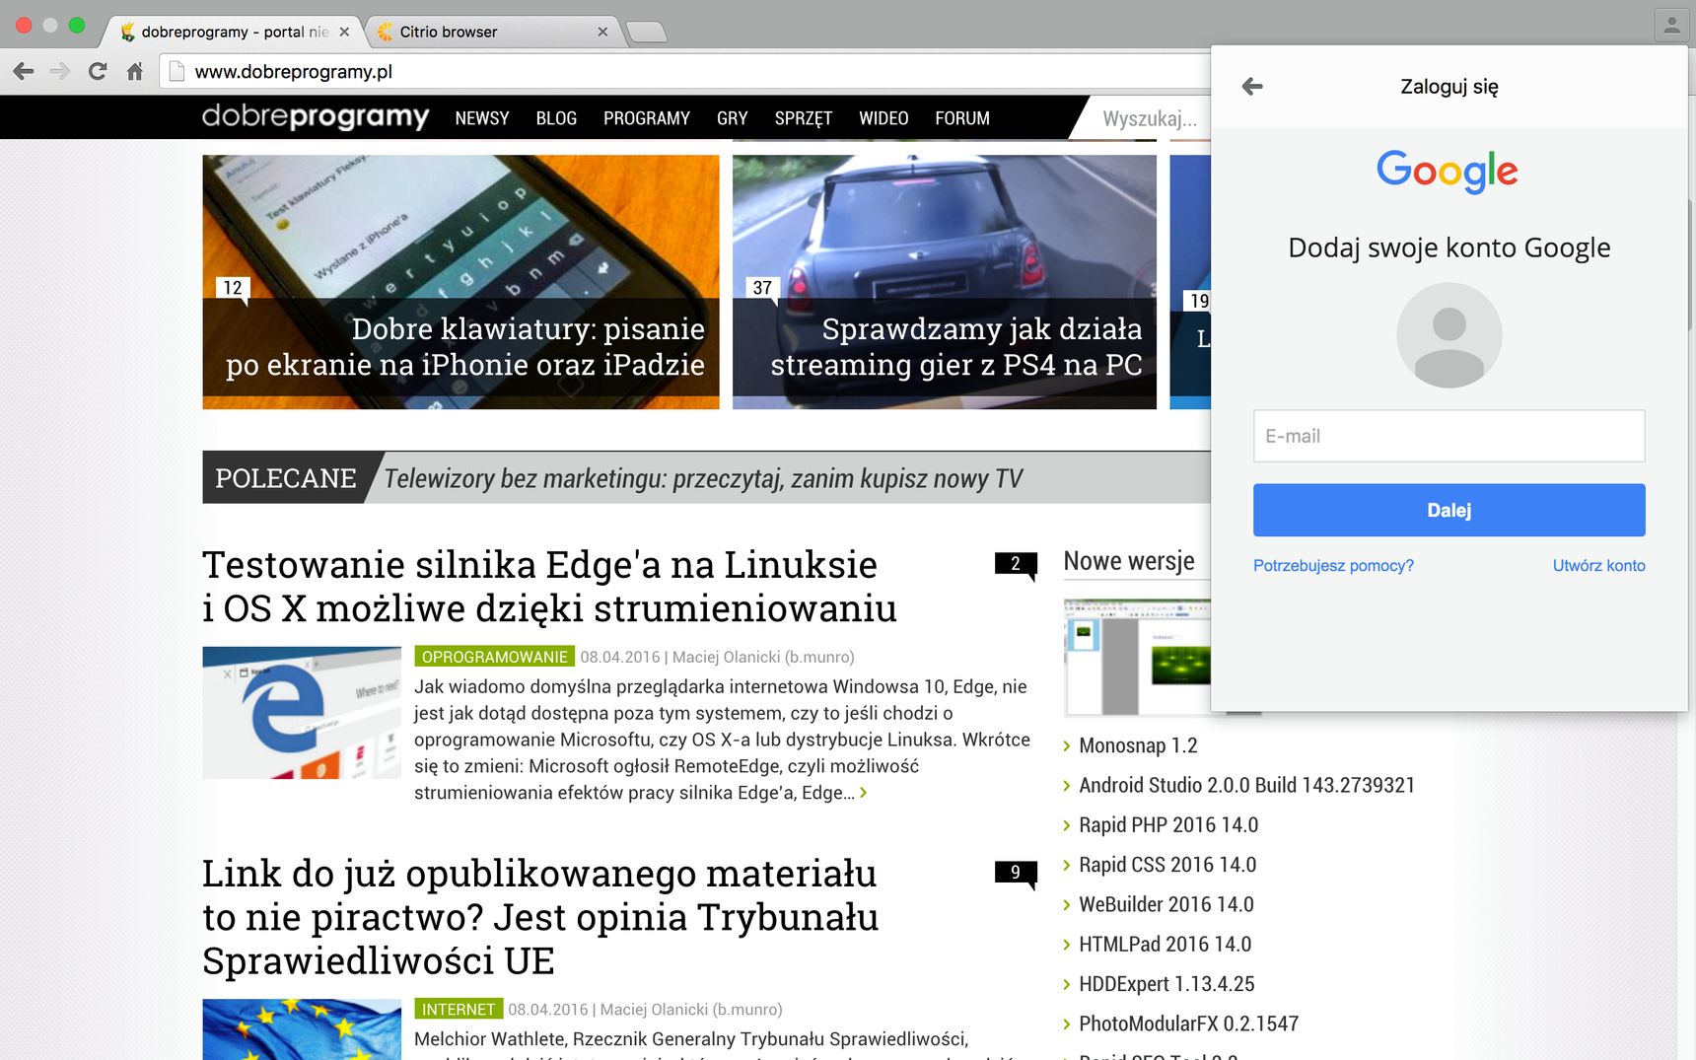Image resolution: width=1696 pixels, height=1060 pixels.
Task: Open the user profile icon at top right
Action: pyautogui.click(x=1671, y=26)
